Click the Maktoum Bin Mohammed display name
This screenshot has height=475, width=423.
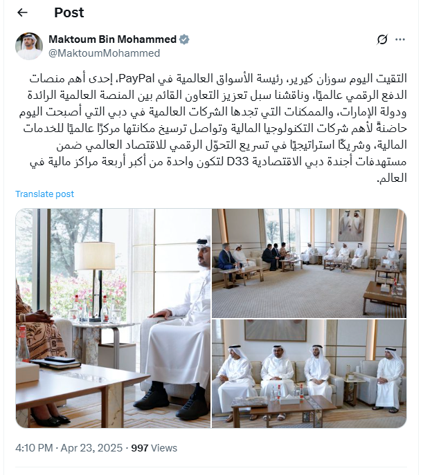point(112,39)
